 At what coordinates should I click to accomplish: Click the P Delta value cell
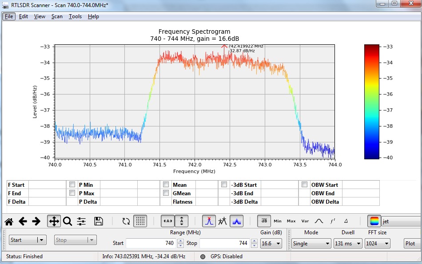[119, 201]
